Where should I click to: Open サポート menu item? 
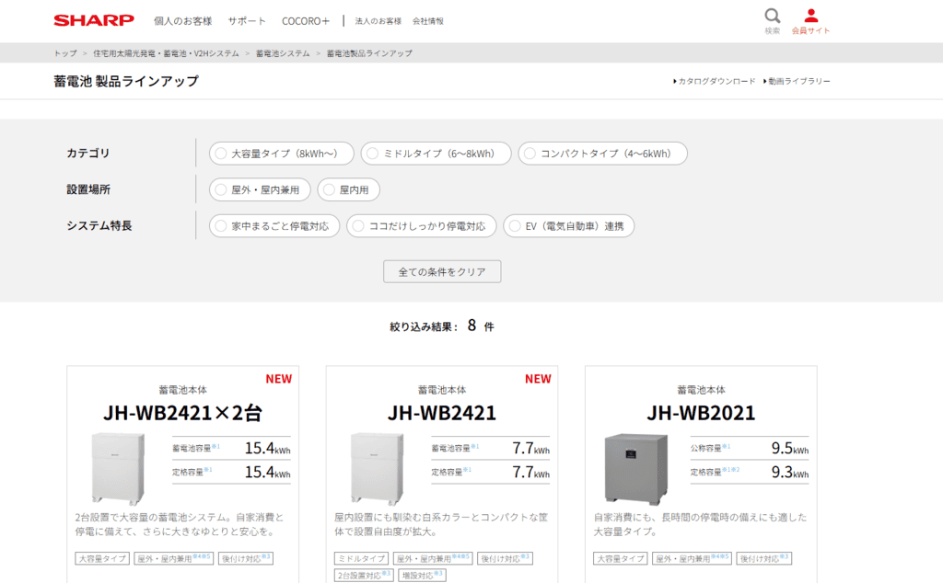[x=247, y=21]
